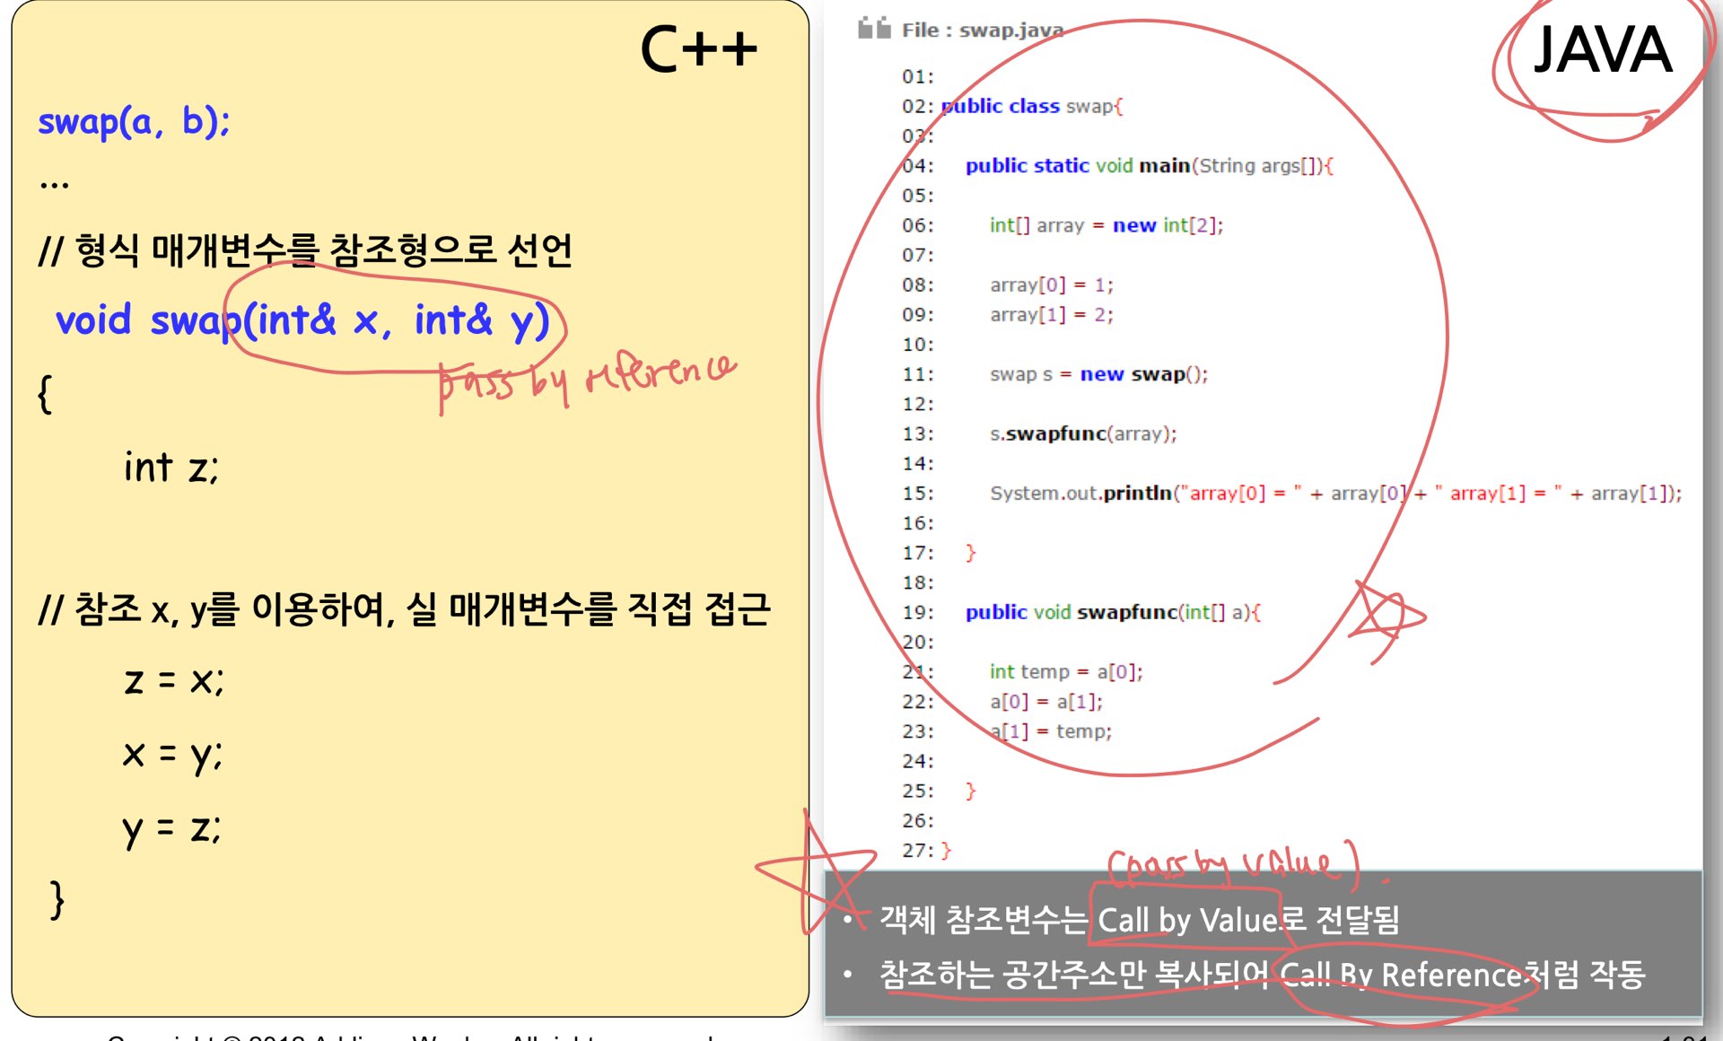
Task: Click the 'swap(a, b);' call text
Action: (134, 121)
